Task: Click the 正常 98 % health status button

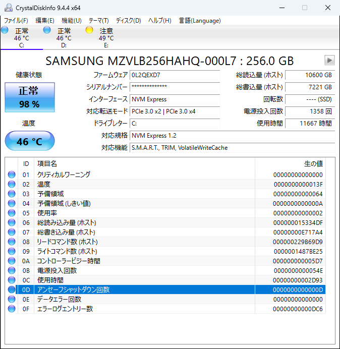Action: pos(30,97)
